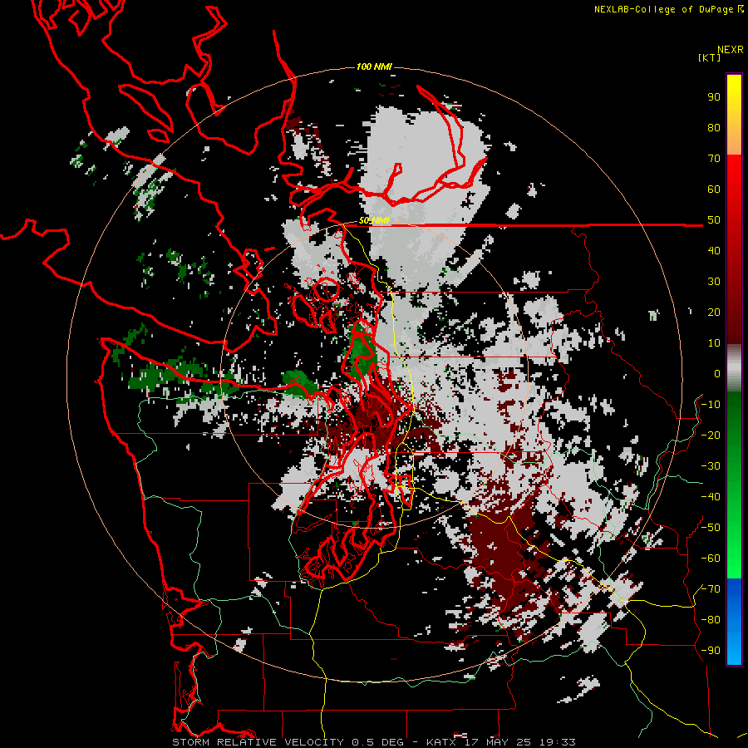Screen dimensions: 748x748
Task: Select the -20 value on the velocity scale
Action: click(x=711, y=436)
